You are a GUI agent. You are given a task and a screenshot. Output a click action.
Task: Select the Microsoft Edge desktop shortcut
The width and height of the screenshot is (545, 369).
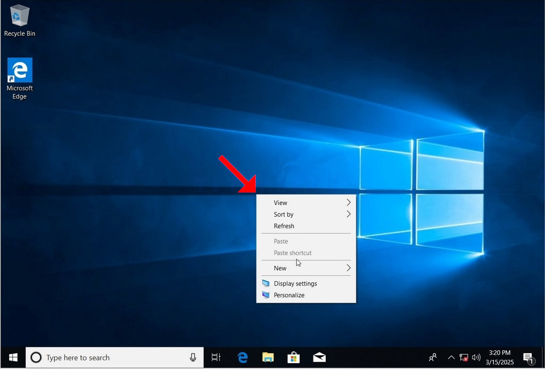point(20,79)
